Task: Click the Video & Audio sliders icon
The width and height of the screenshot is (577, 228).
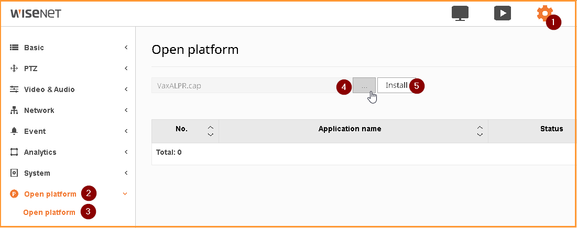Action: coord(14,89)
